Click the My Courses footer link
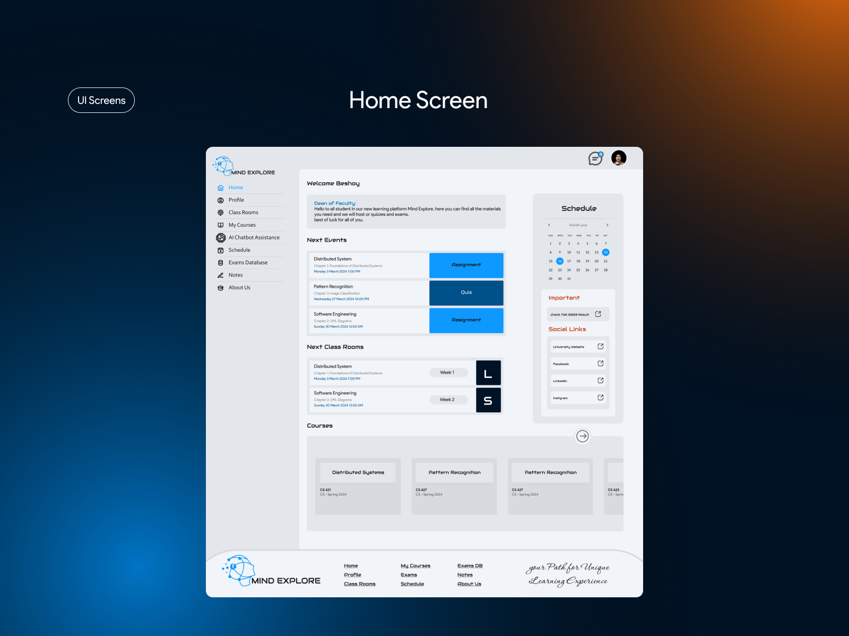 415,566
